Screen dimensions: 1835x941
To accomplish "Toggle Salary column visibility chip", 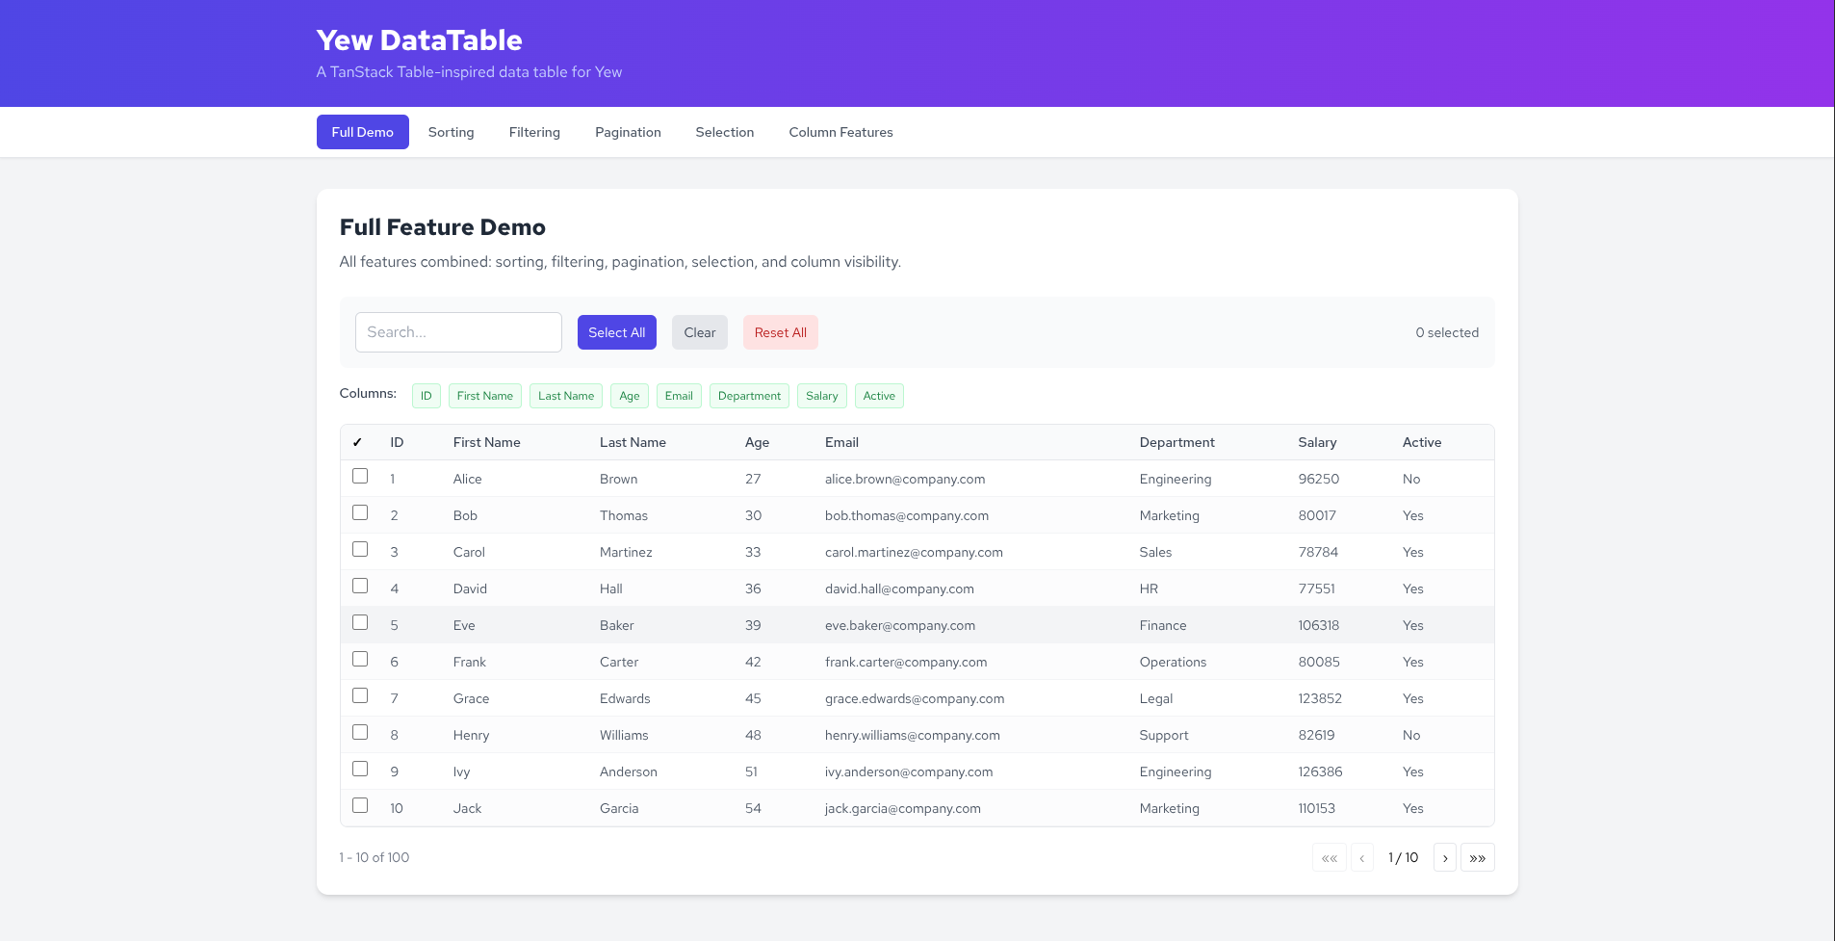I will [x=822, y=396].
